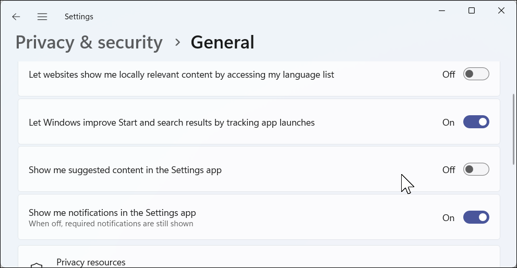Image resolution: width=517 pixels, height=268 pixels.
Task: Disable the Settings app notifications toggle switch
Action: (x=476, y=218)
